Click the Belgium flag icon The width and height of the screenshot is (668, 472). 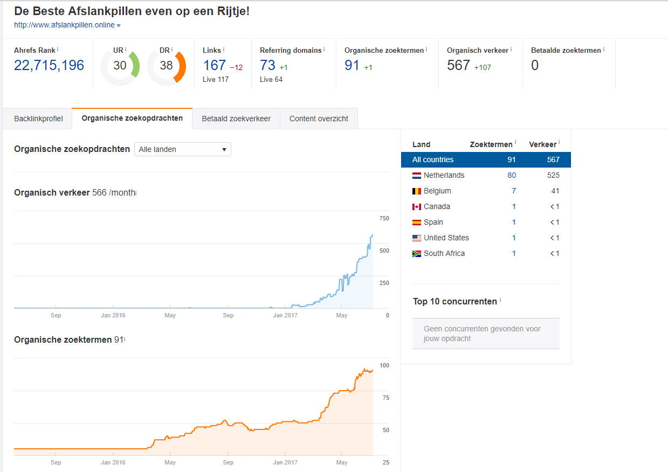pos(416,191)
